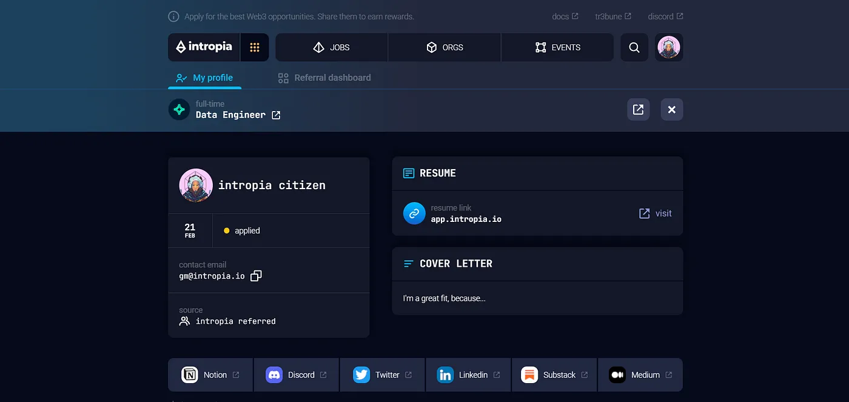Image resolution: width=849 pixels, height=402 pixels.
Task: Open the orange apps grid menu
Action: pos(255,47)
